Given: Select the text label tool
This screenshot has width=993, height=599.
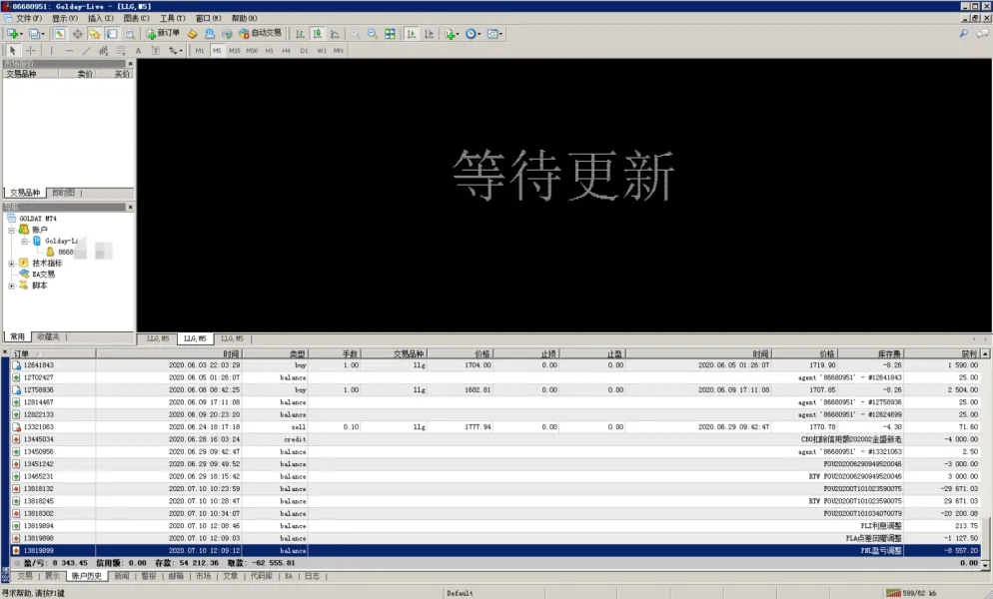Looking at the screenshot, I should coord(155,51).
